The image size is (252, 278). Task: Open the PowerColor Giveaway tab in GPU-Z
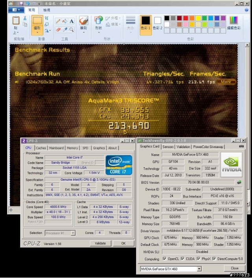(x=208, y=147)
